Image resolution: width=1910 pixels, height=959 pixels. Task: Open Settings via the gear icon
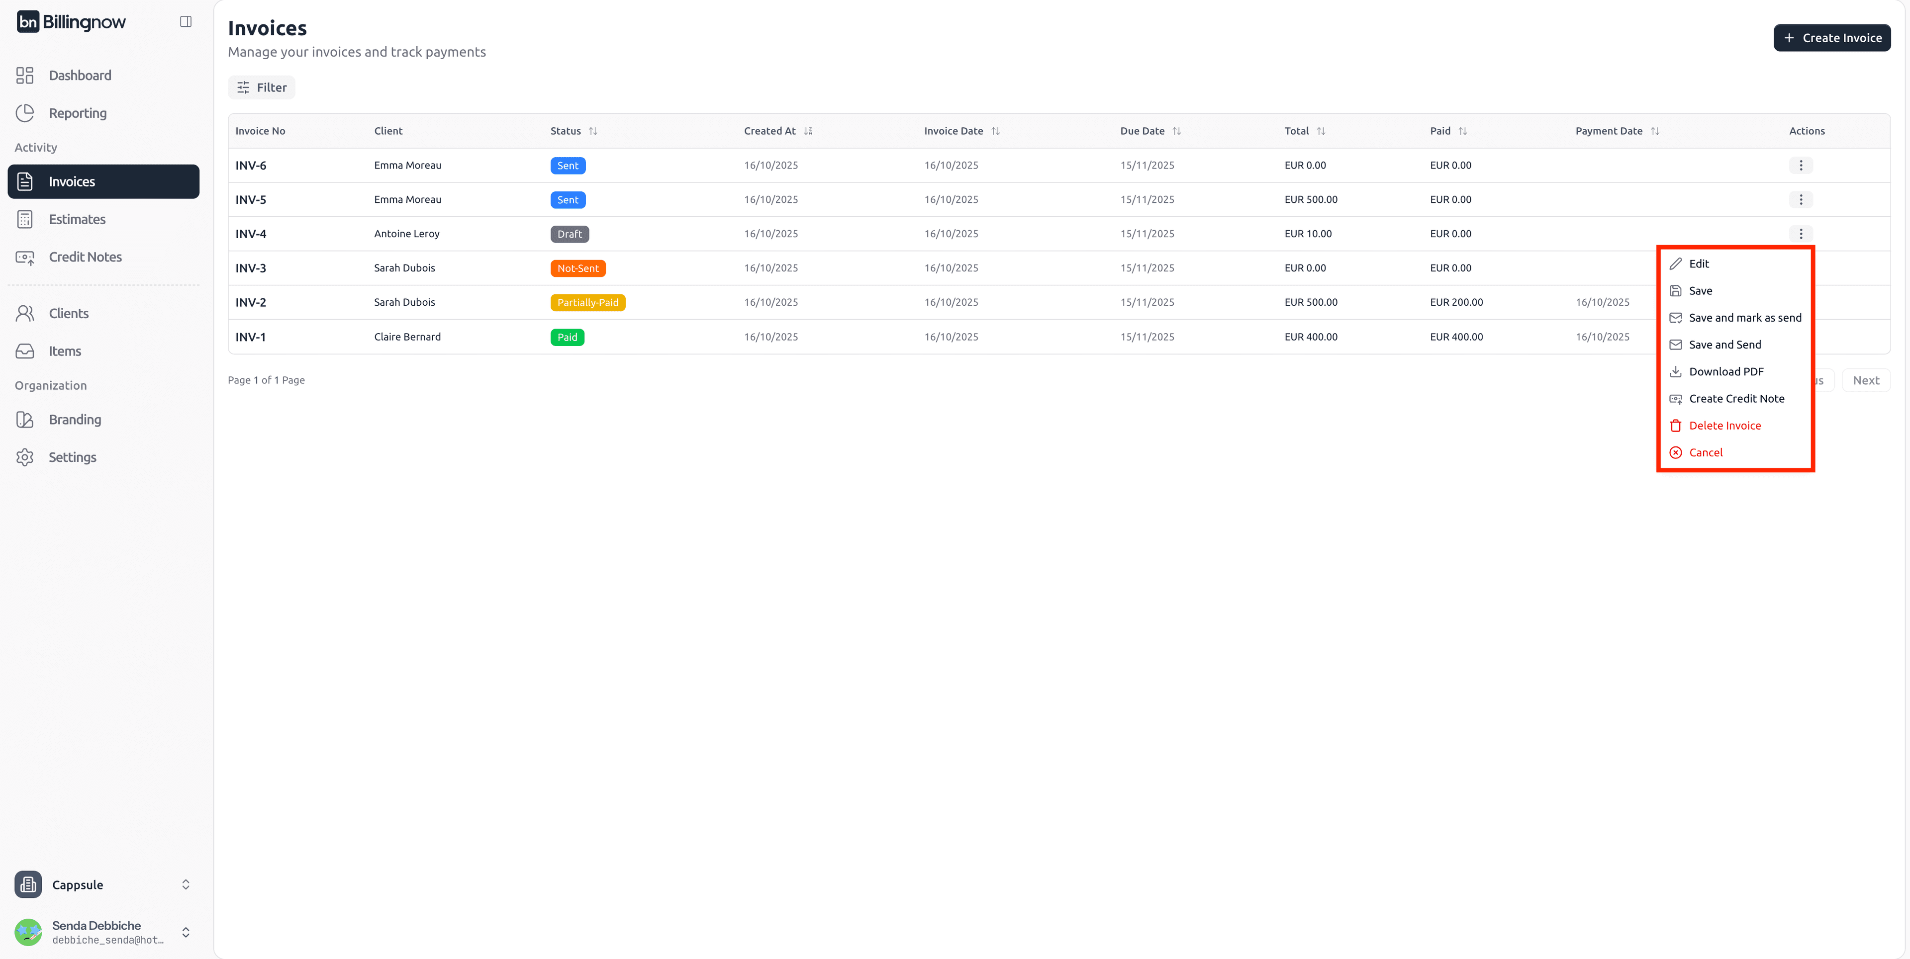coord(24,456)
